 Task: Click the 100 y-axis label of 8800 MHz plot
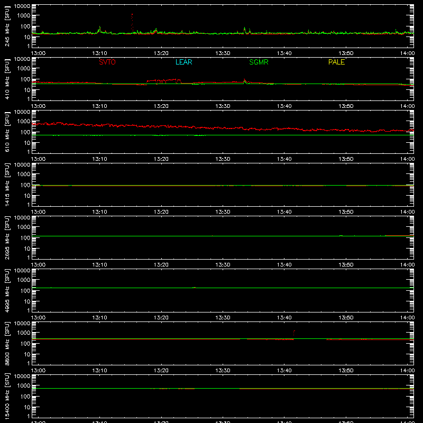pos(25,344)
